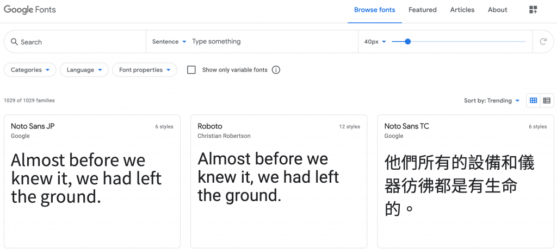Viewport: 557px width, 250px height.
Task: Click Show only variable fonts label
Action: (235, 70)
